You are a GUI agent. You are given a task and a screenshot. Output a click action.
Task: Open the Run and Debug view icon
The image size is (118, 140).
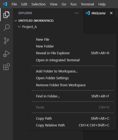click(x=6, y=54)
